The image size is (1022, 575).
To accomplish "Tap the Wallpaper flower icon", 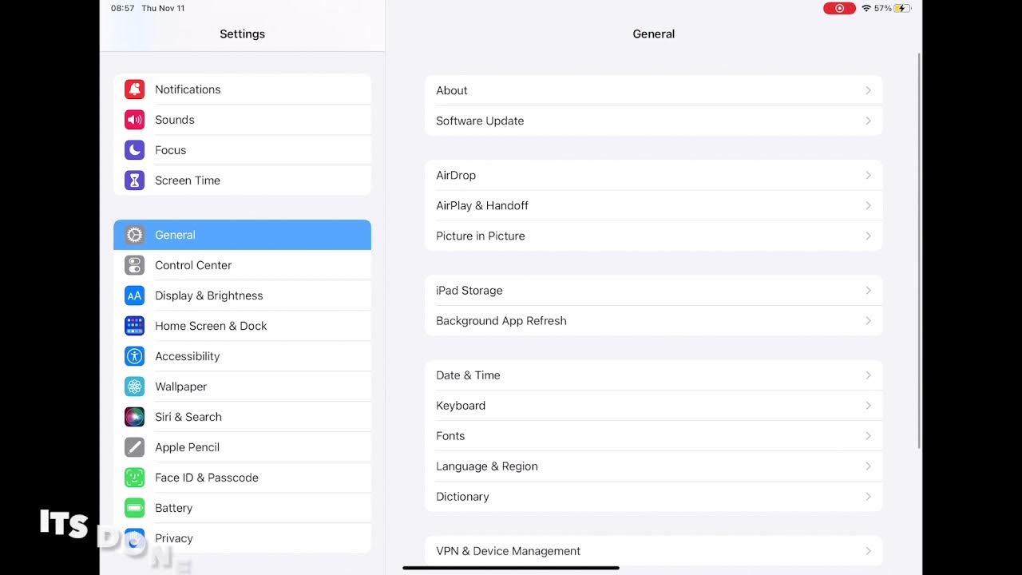I will (134, 387).
